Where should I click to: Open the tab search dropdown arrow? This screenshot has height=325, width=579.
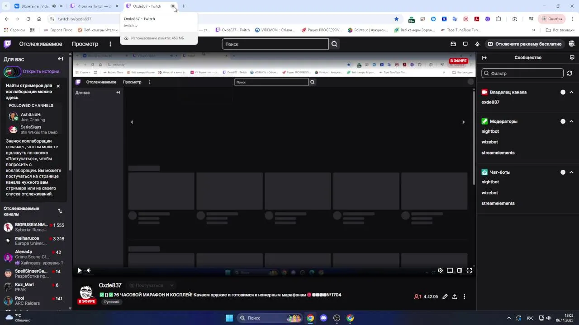6,6
